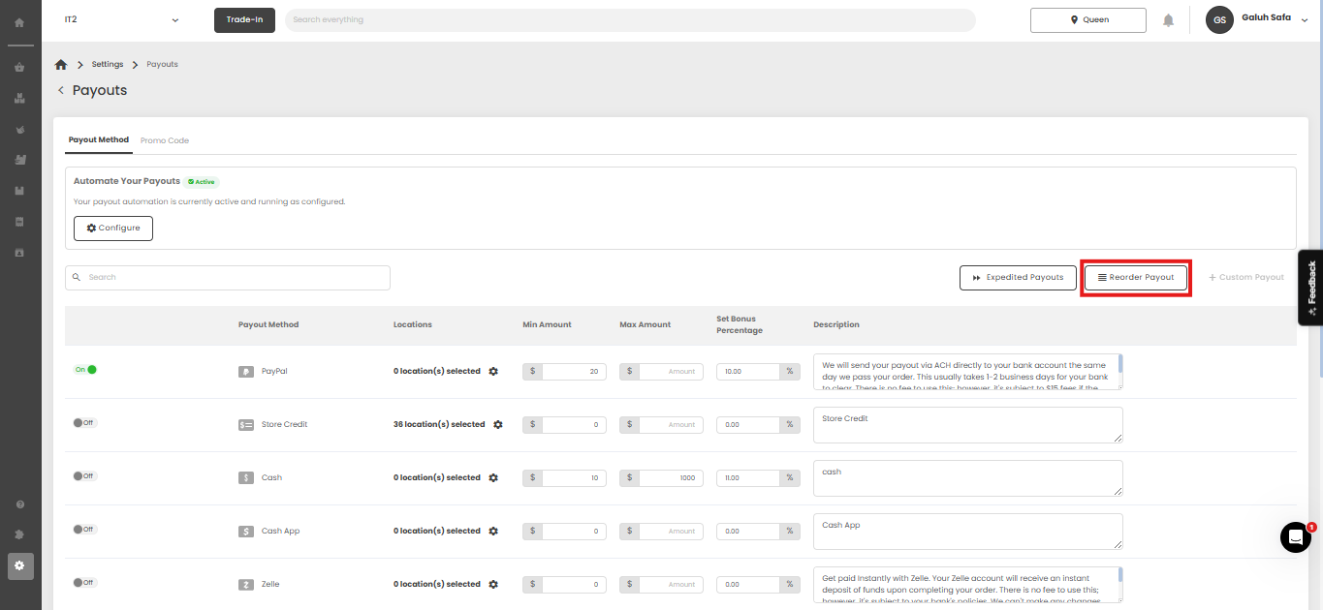Viewport: 1323px width, 610px height.
Task: Open the stacked boxes icon in the sidebar
Action: [x=19, y=98]
